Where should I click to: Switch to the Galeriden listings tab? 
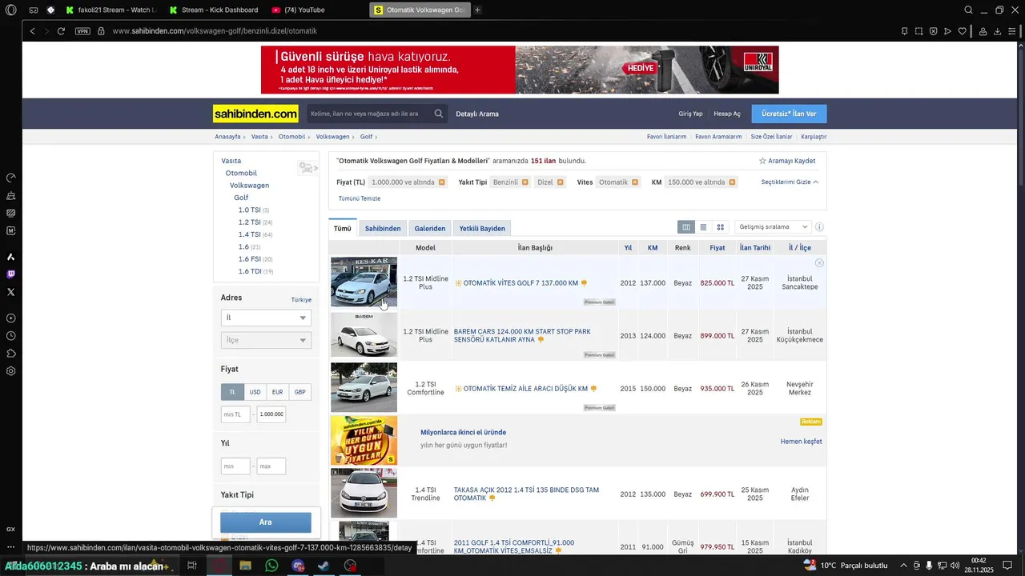pos(430,228)
